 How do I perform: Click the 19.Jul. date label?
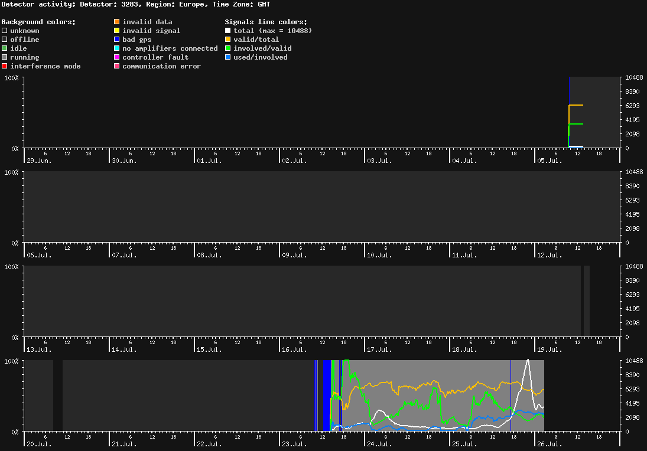[550, 349]
